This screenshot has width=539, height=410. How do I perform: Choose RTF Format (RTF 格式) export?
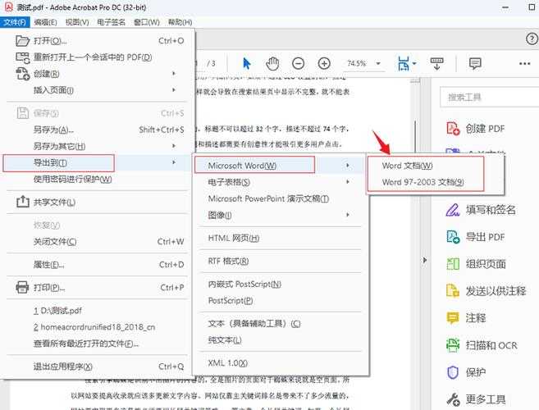point(228,262)
